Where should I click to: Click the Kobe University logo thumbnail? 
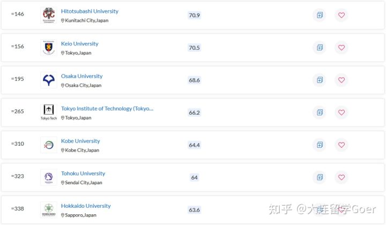[x=48, y=145]
